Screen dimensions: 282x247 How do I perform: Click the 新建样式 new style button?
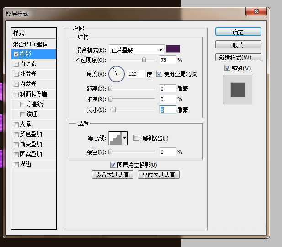pos(238,58)
